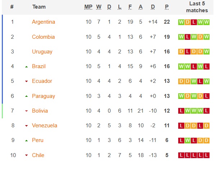Open the Uruguay team link

(42, 52)
